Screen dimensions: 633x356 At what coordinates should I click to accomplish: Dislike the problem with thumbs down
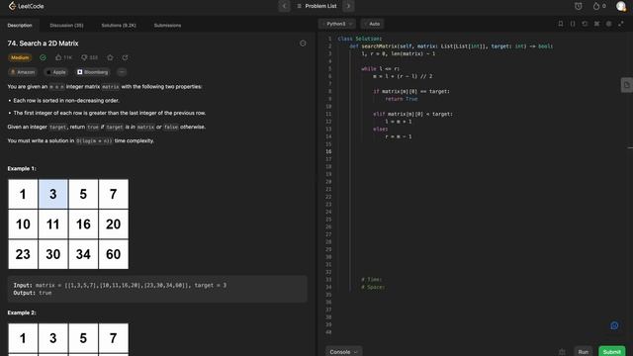[x=90, y=57]
